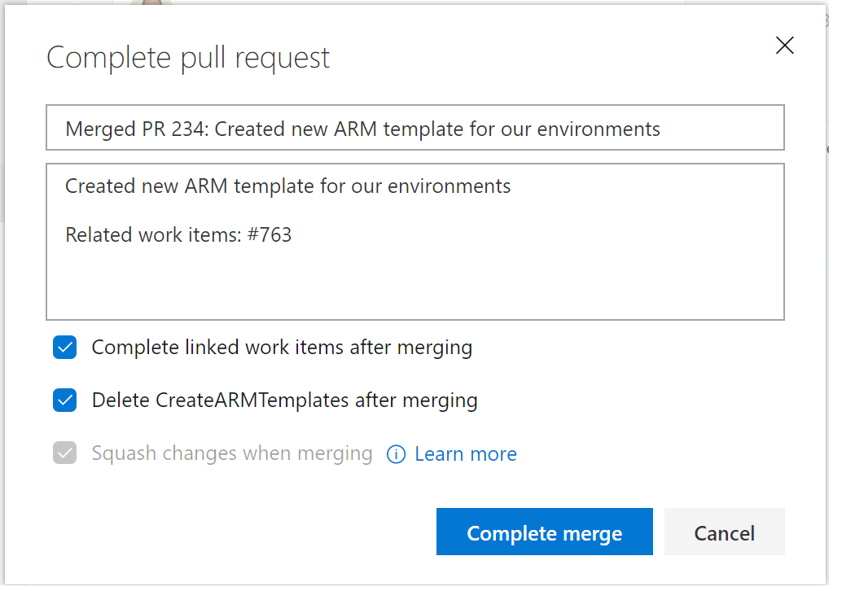Image resolution: width=842 pixels, height=591 pixels.
Task: Click the 'Complete pull request' dialog heading
Action: (x=188, y=59)
